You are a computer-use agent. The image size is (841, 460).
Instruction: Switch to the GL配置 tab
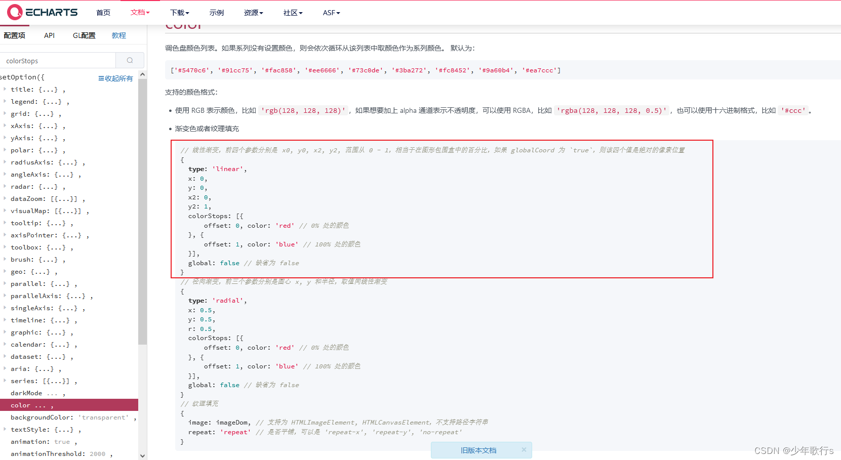[x=84, y=35]
